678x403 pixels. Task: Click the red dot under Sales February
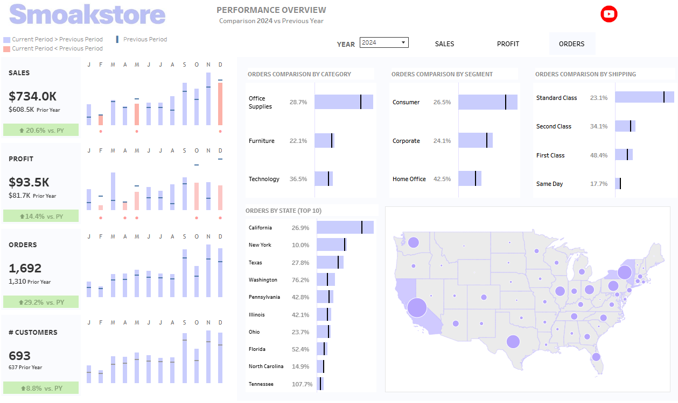[x=101, y=131]
